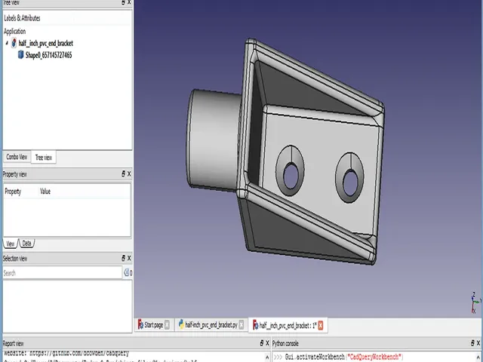The image size is (483, 362).
Task: Close the Tree view panel
Action: pos(129,2)
